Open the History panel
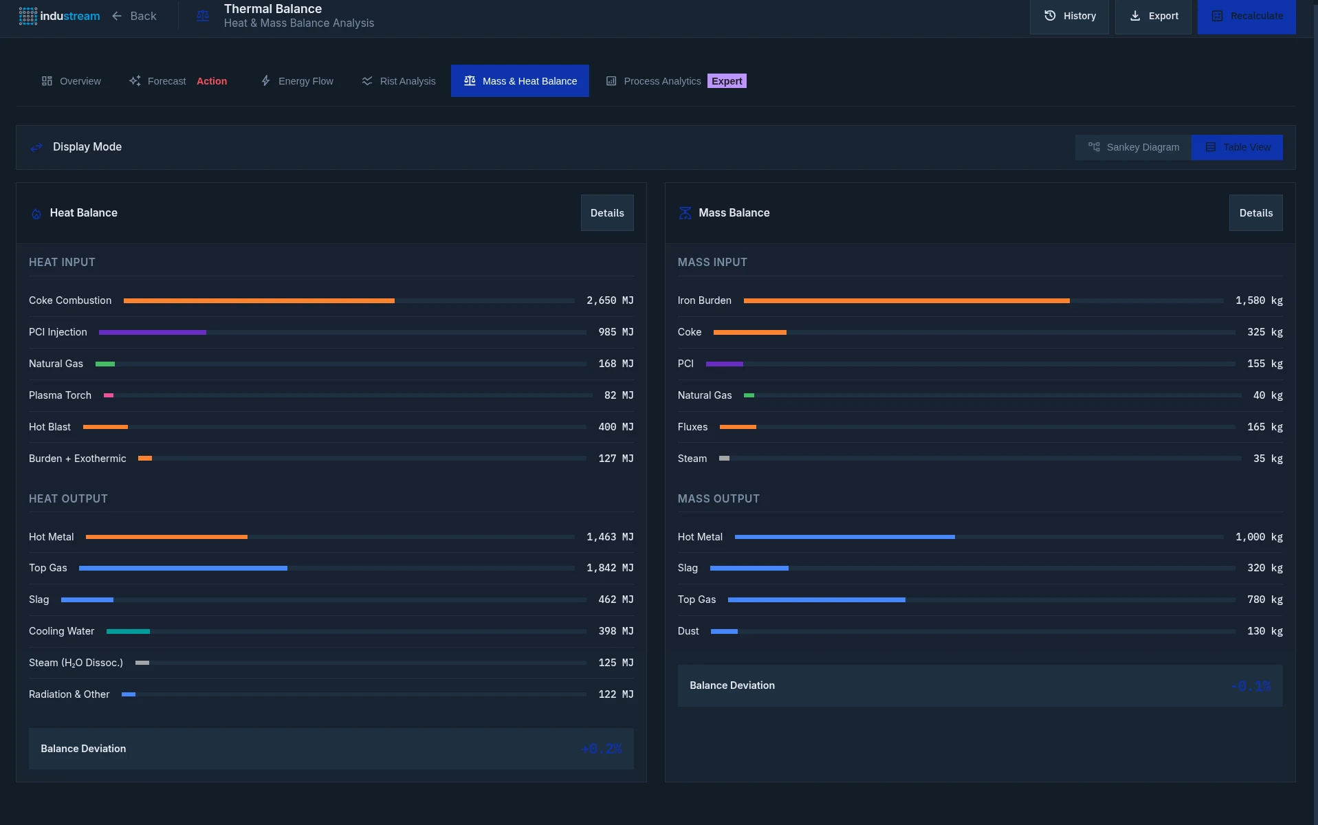 (x=1069, y=16)
